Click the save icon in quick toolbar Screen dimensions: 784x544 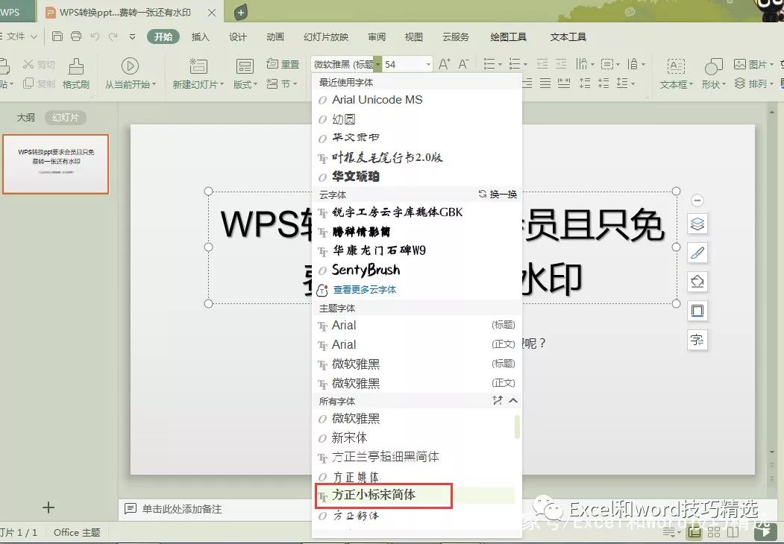point(57,37)
